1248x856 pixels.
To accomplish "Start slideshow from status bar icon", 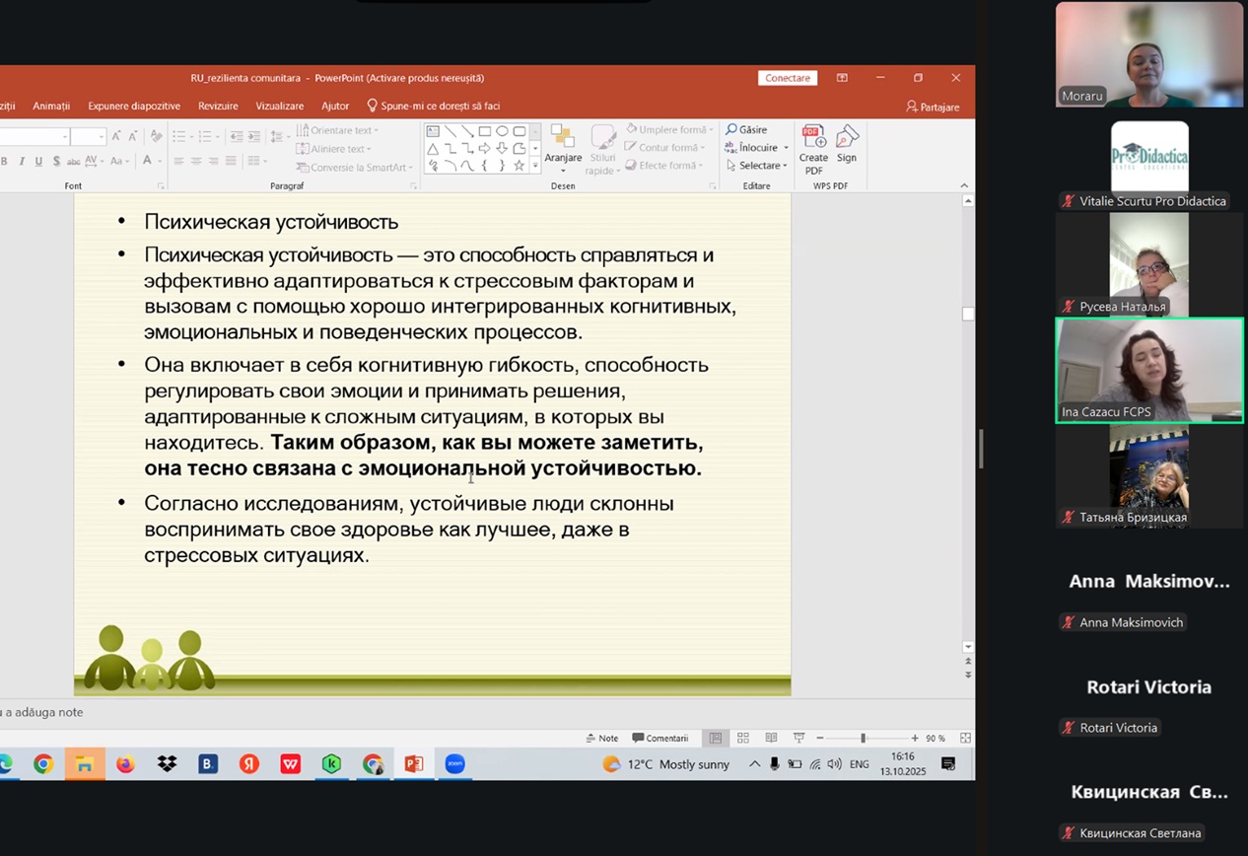I will tap(798, 738).
